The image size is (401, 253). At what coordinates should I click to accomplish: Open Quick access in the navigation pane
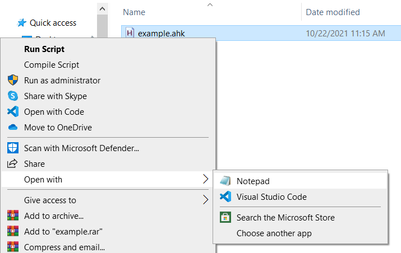pyautogui.click(x=53, y=23)
